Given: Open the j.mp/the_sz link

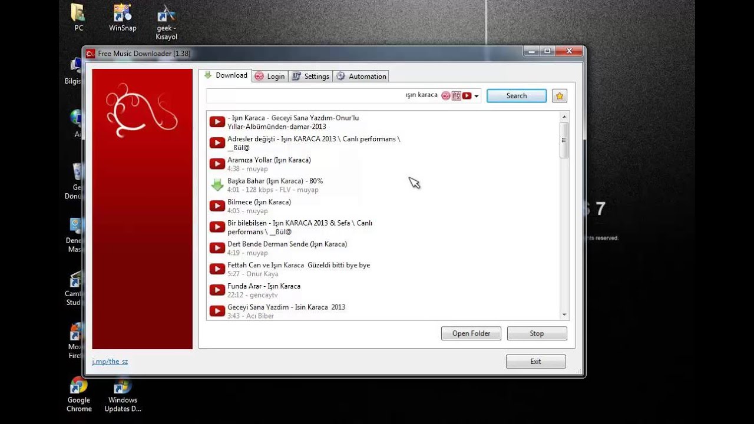Looking at the screenshot, I should 110,362.
